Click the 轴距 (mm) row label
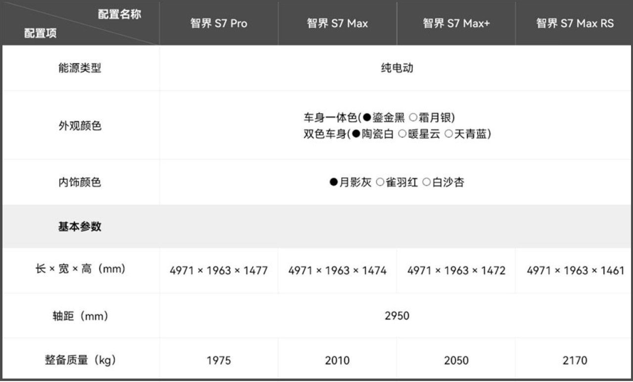The width and height of the screenshot is (633, 382). coord(80,316)
